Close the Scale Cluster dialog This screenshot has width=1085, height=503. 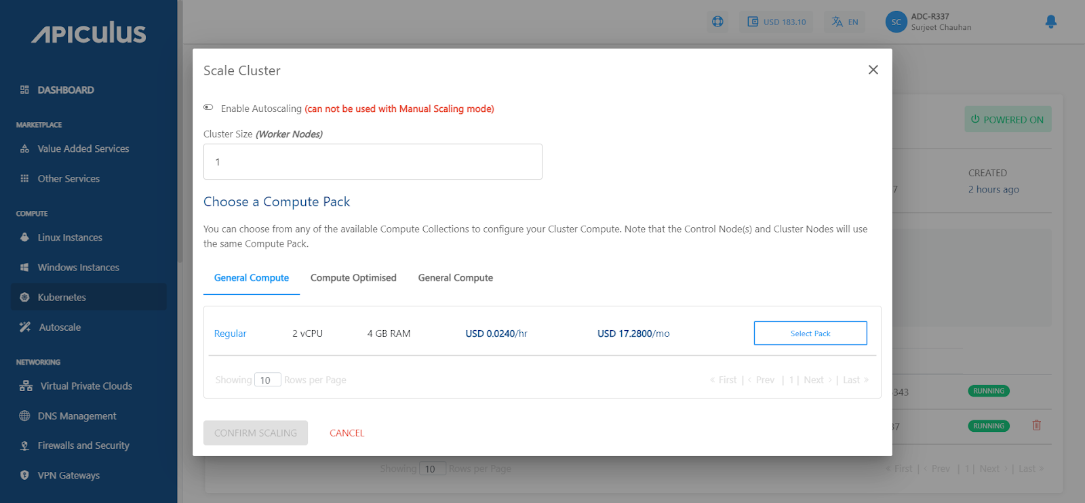point(873,70)
